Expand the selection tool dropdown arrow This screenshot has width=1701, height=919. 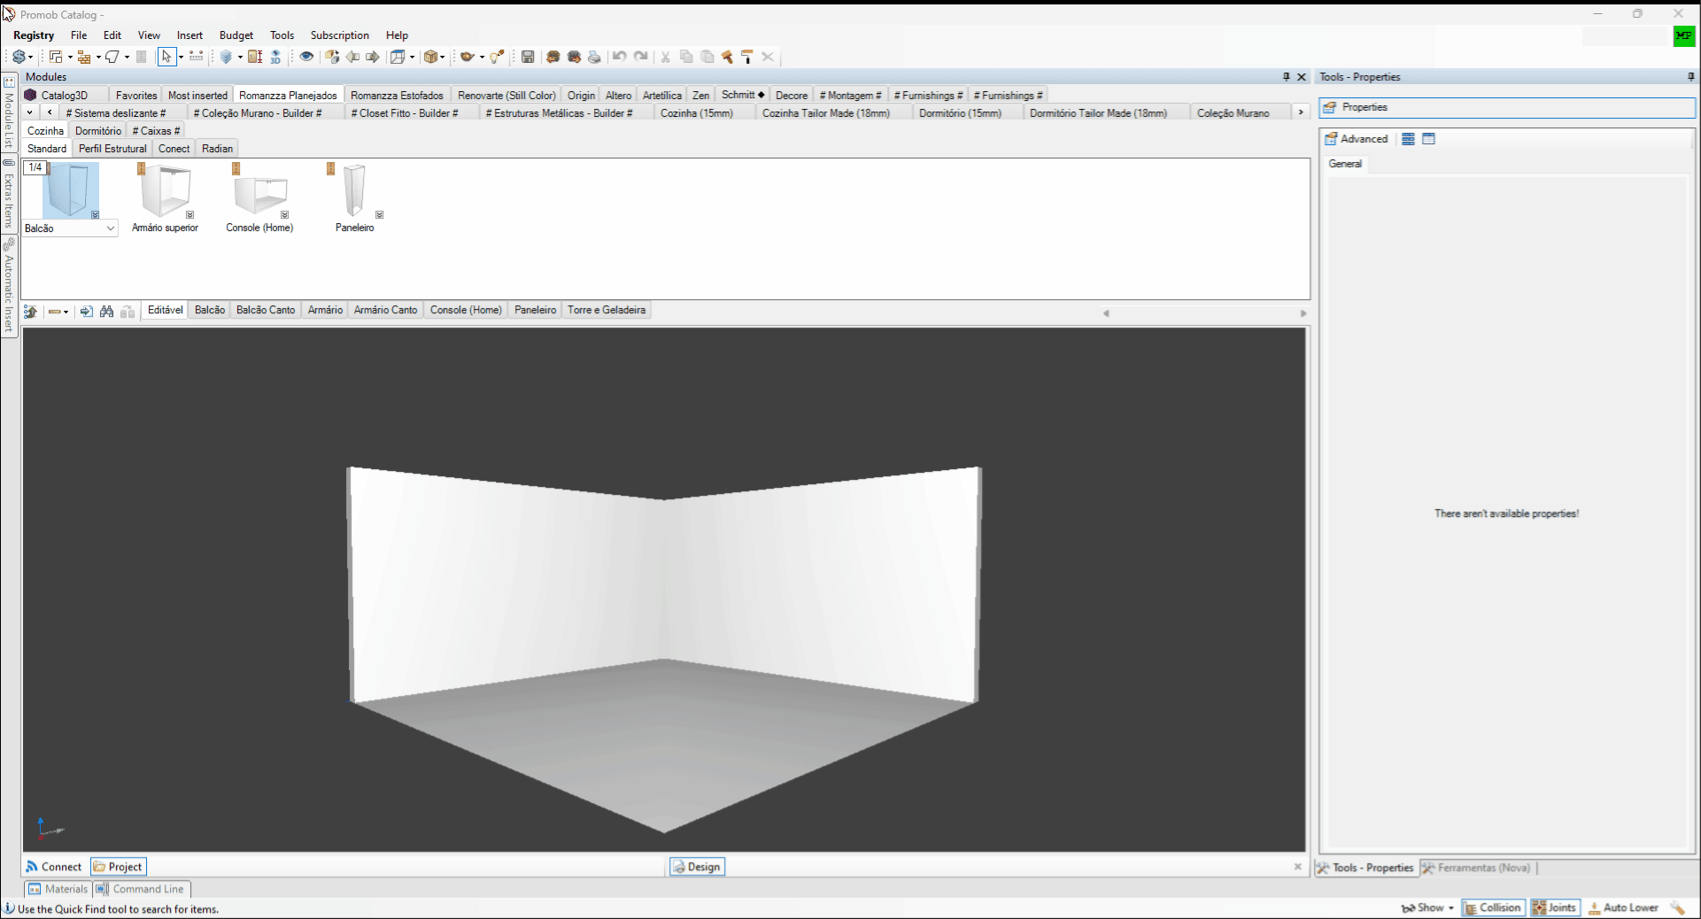pos(181,58)
